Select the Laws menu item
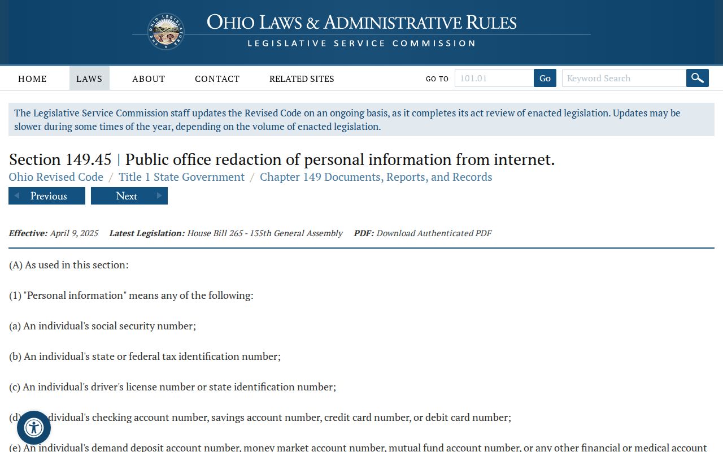Viewport: 723px width, 452px height. click(x=89, y=79)
